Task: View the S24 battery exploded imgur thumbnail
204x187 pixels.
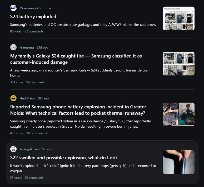Action: 179,18
